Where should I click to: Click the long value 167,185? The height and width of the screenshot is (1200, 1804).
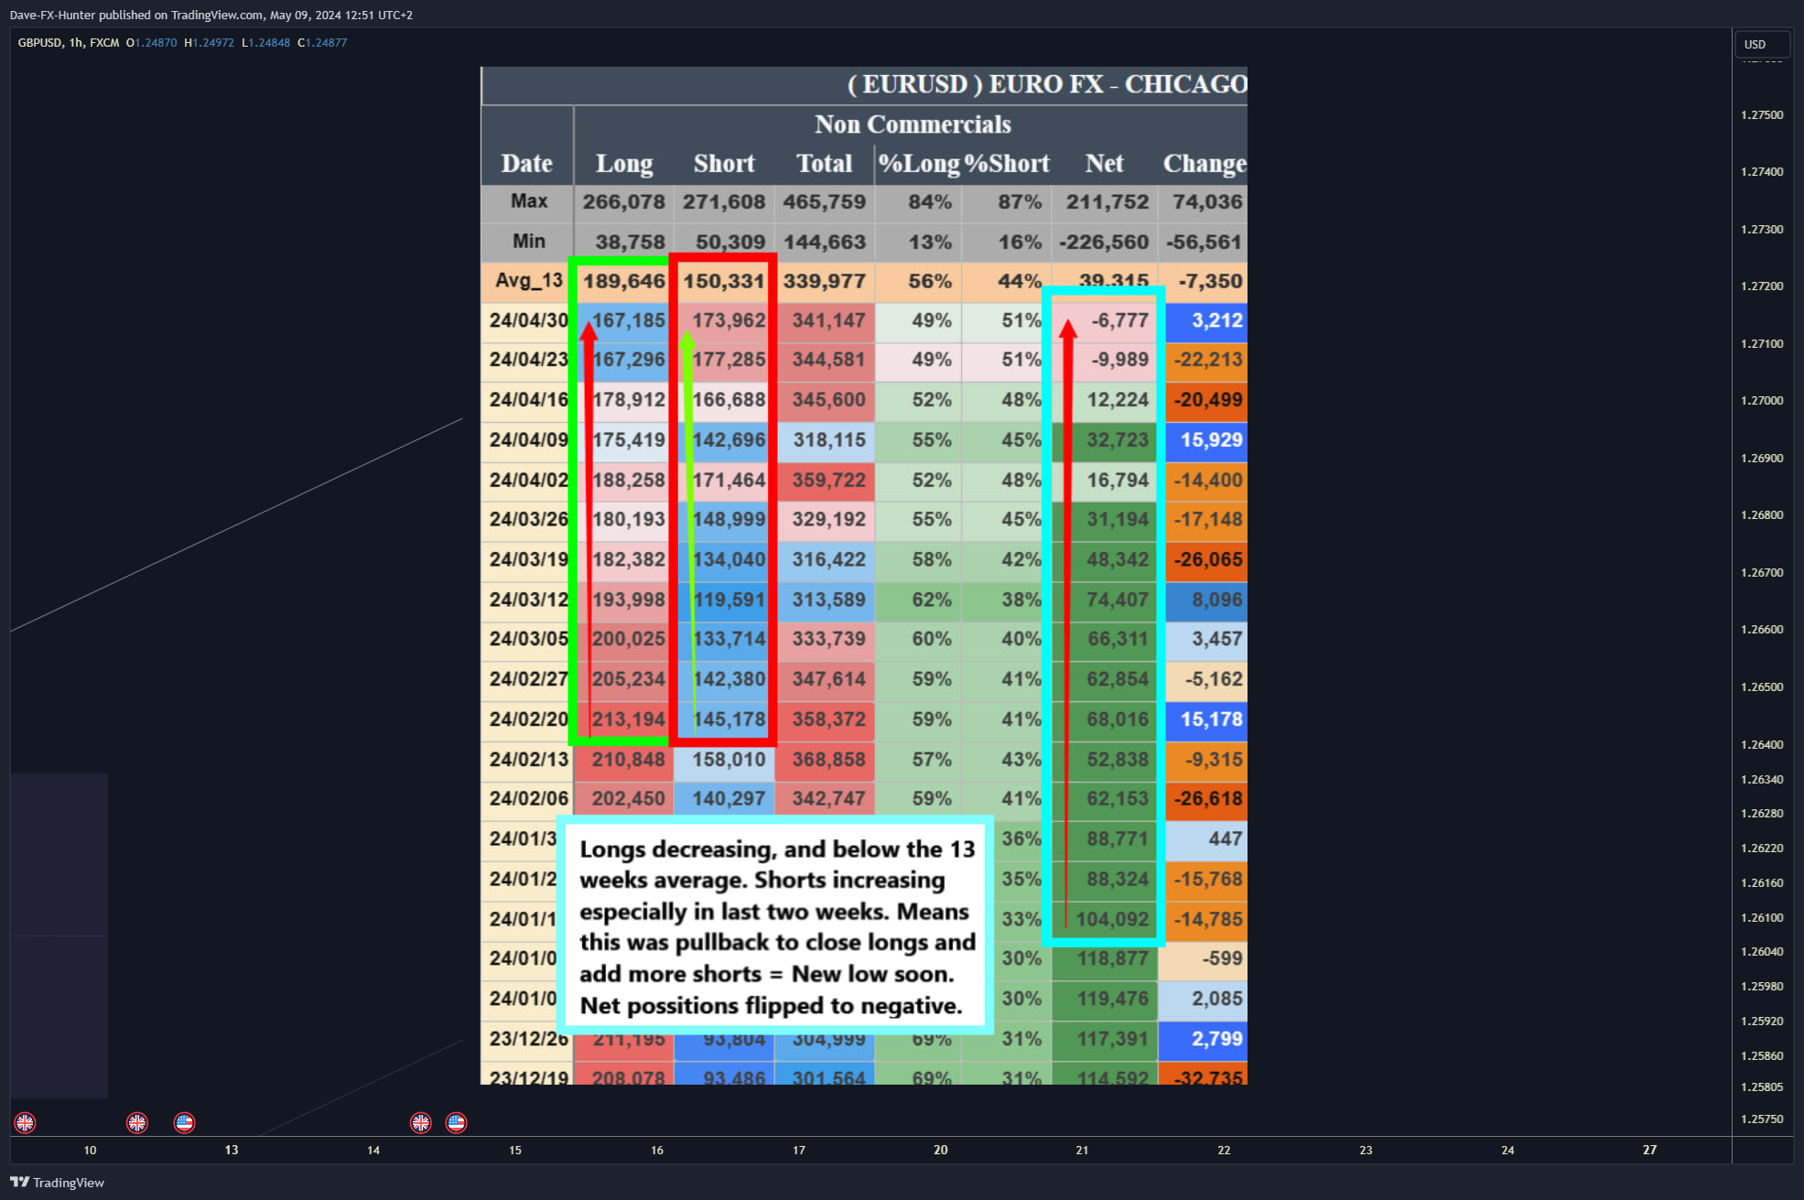click(629, 320)
